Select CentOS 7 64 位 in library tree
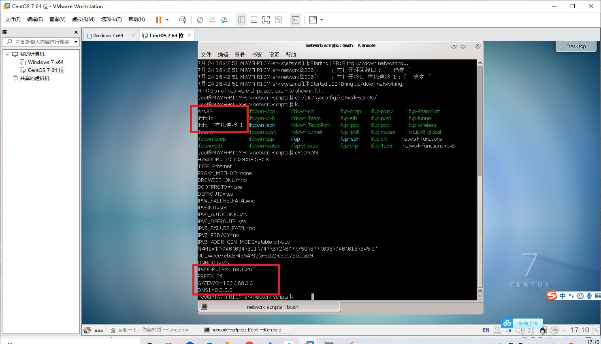 click(45, 70)
